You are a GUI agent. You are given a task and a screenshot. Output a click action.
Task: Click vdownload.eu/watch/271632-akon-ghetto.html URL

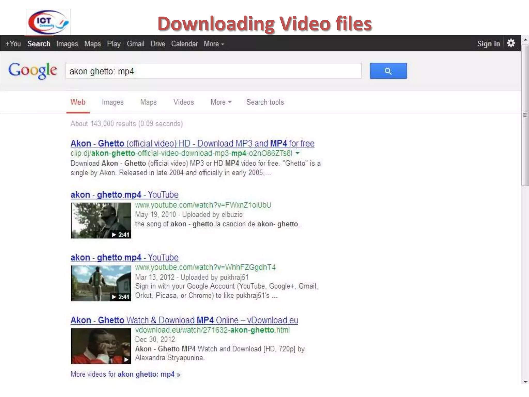212,330
